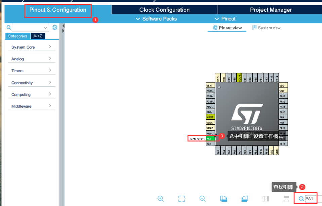The height and width of the screenshot is (206, 322).
Task: Select the green PA1 pin
Action: [210, 139]
